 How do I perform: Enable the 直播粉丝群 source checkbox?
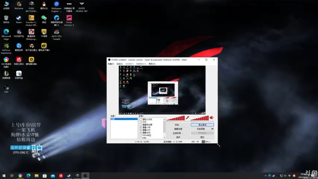coord(141,125)
